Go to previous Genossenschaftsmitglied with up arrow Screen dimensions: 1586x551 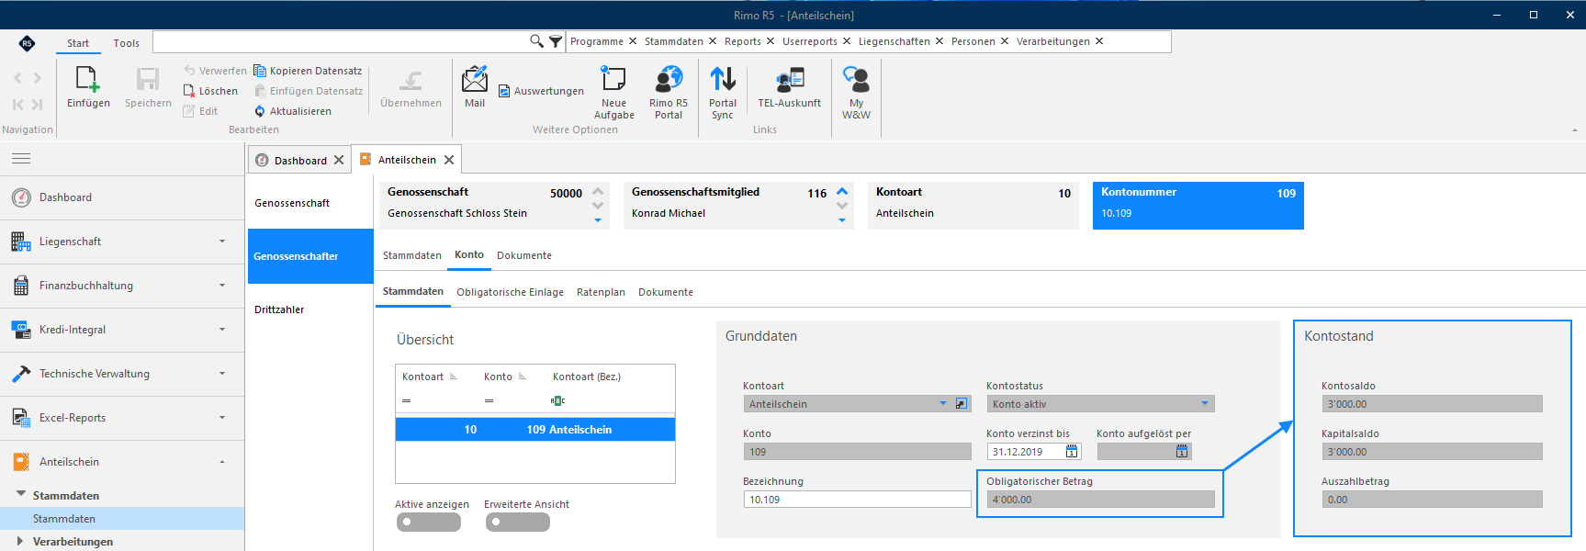[842, 192]
